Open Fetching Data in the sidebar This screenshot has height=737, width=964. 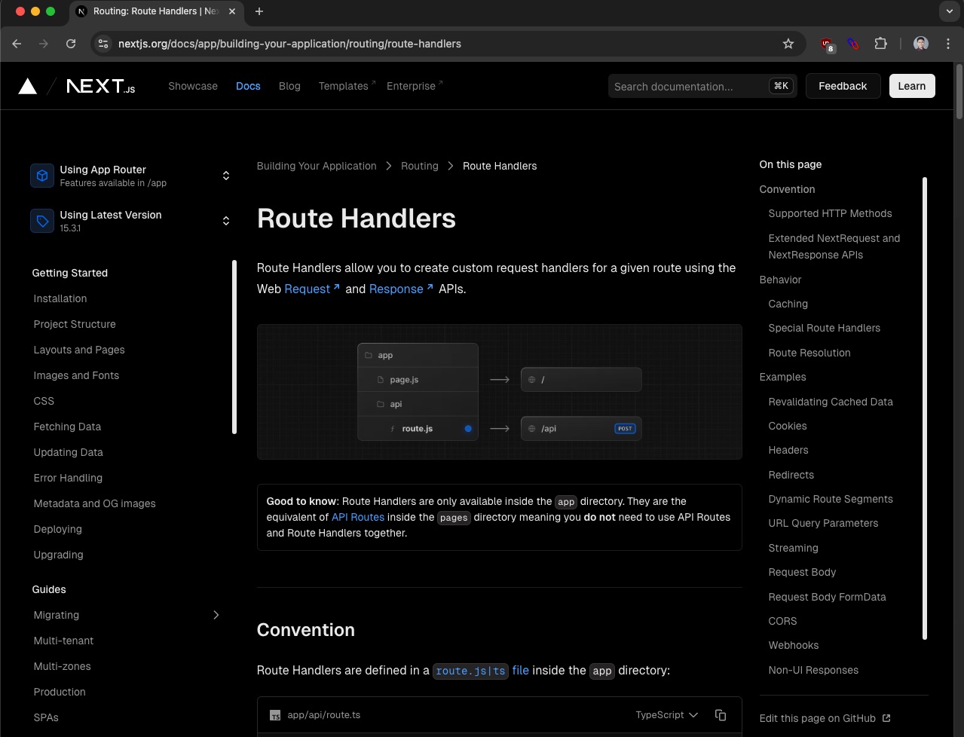pyautogui.click(x=67, y=427)
